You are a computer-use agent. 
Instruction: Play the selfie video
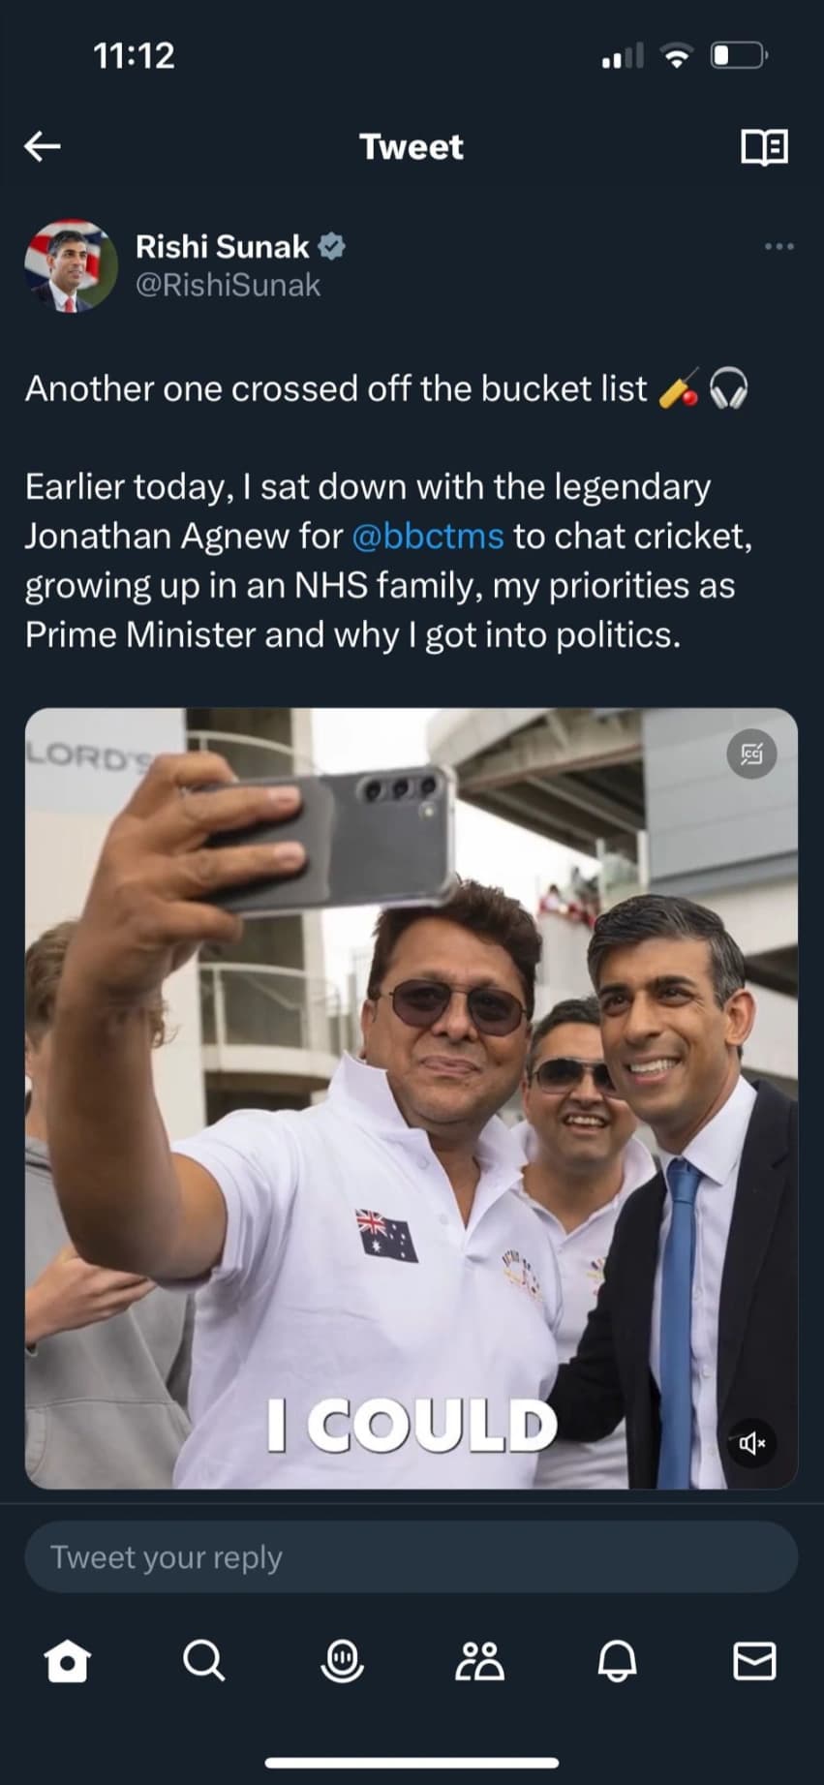point(412,1097)
